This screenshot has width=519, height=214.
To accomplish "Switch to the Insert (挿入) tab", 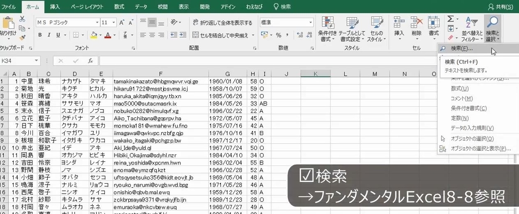I will click(55, 7).
